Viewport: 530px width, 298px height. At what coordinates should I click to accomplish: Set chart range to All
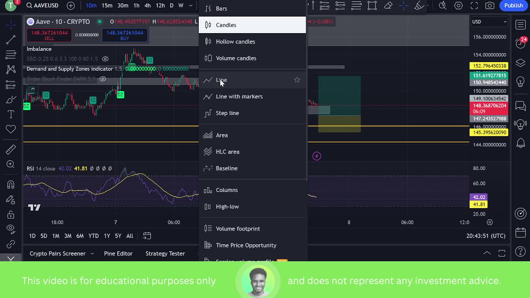pyautogui.click(x=130, y=236)
